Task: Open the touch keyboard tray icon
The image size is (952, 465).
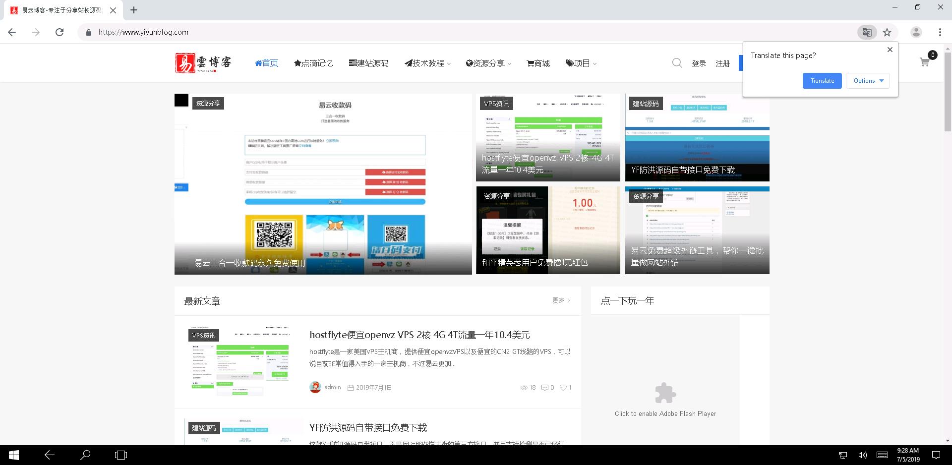Action: [x=882, y=455]
